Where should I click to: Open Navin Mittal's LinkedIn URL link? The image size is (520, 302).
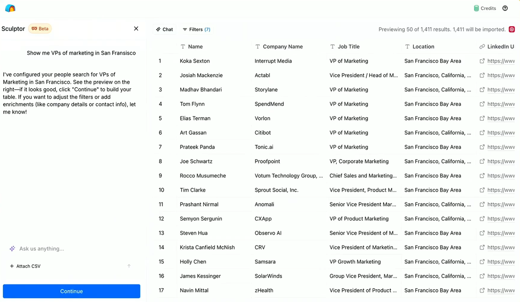pos(501,290)
